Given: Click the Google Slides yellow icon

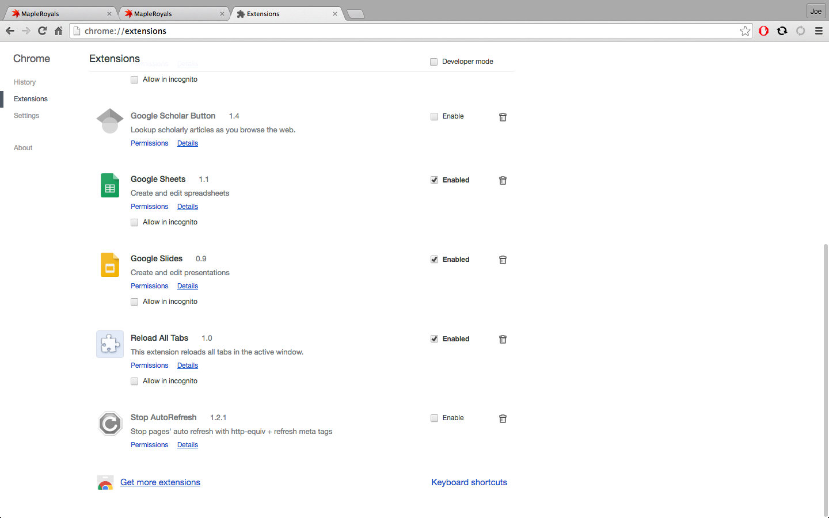Looking at the screenshot, I should [110, 265].
